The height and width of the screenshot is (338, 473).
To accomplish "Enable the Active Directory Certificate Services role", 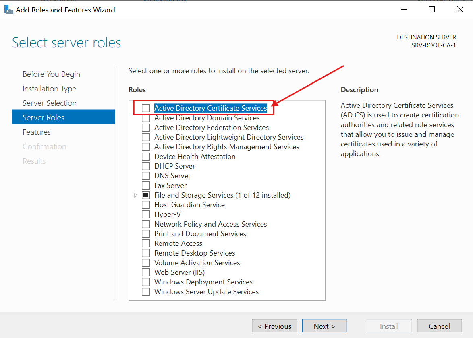I will point(146,108).
